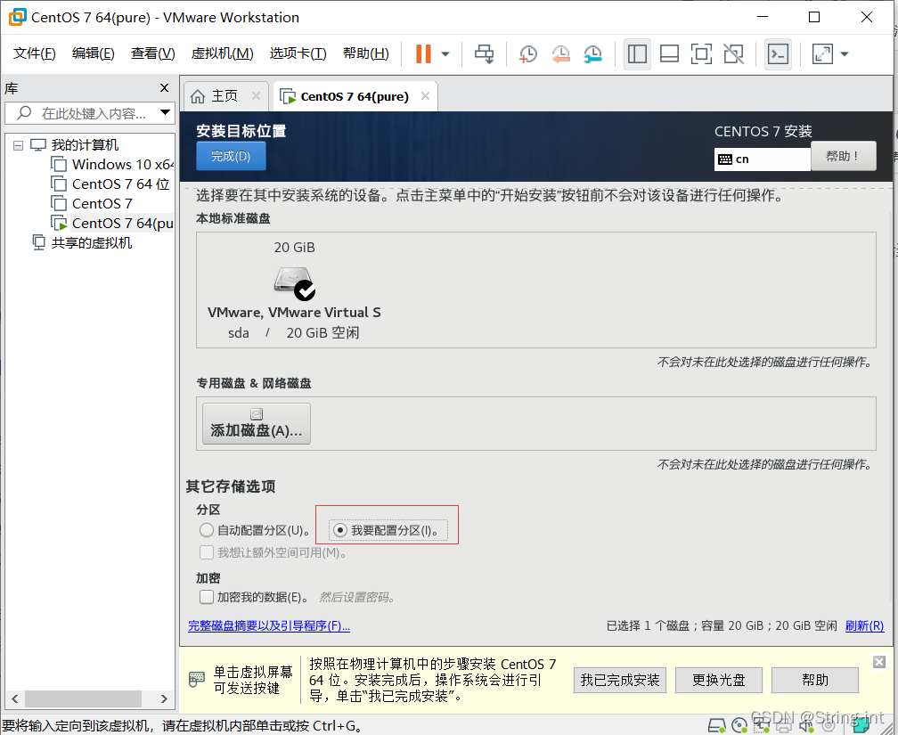898x735 pixels.
Task: Enter full screen mode icon
Action: (x=701, y=54)
